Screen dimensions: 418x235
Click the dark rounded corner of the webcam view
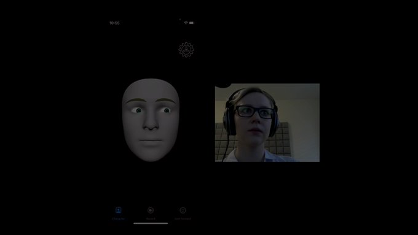(222, 85)
